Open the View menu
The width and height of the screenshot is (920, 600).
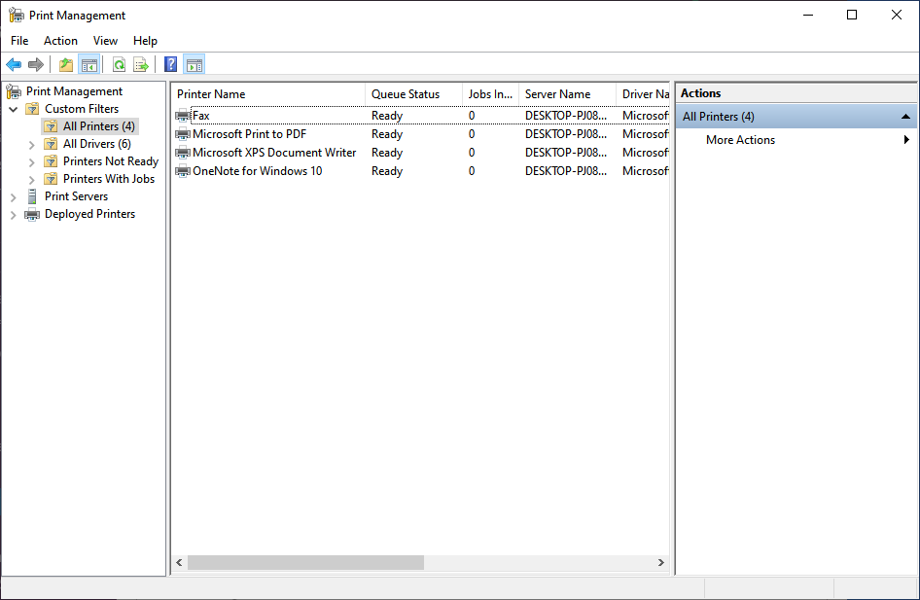(x=105, y=41)
